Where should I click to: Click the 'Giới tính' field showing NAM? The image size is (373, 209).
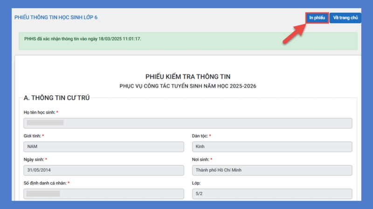(104, 146)
